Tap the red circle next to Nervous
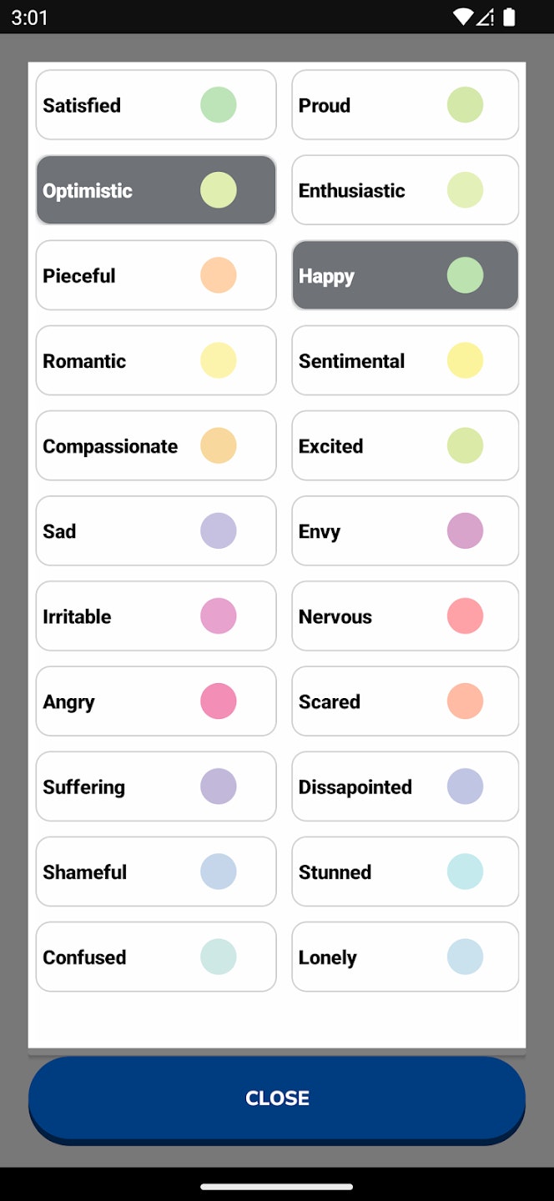 click(466, 616)
